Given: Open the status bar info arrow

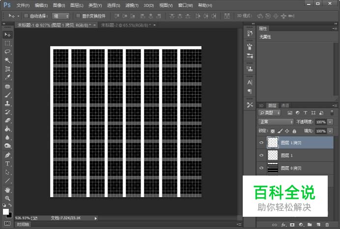Looking at the screenshot, I should click(96, 218).
